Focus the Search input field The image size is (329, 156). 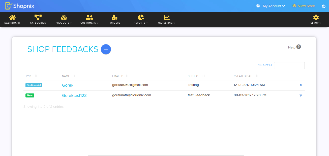click(x=289, y=66)
